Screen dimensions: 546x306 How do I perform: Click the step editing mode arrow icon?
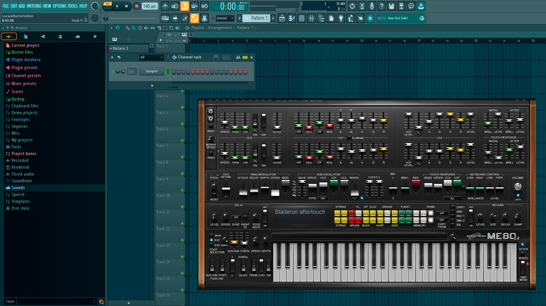pyautogui.click(x=175, y=18)
